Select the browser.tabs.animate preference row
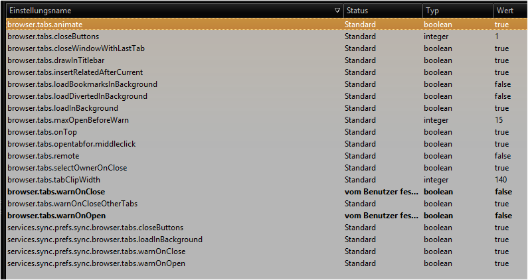 [45, 25]
